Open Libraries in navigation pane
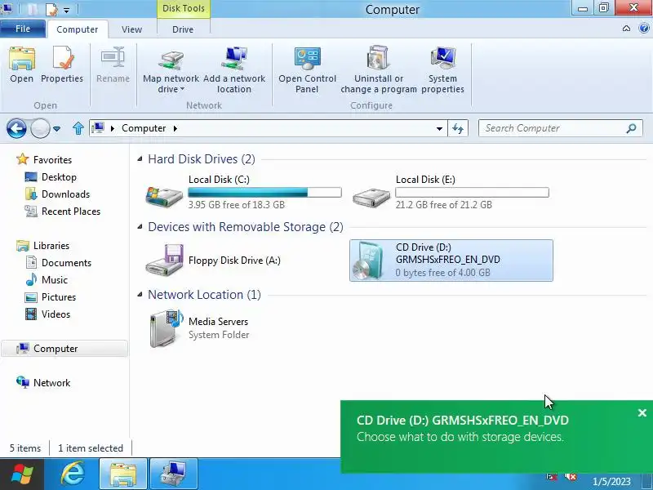Viewport: 653px width, 490px height. pyautogui.click(x=51, y=246)
